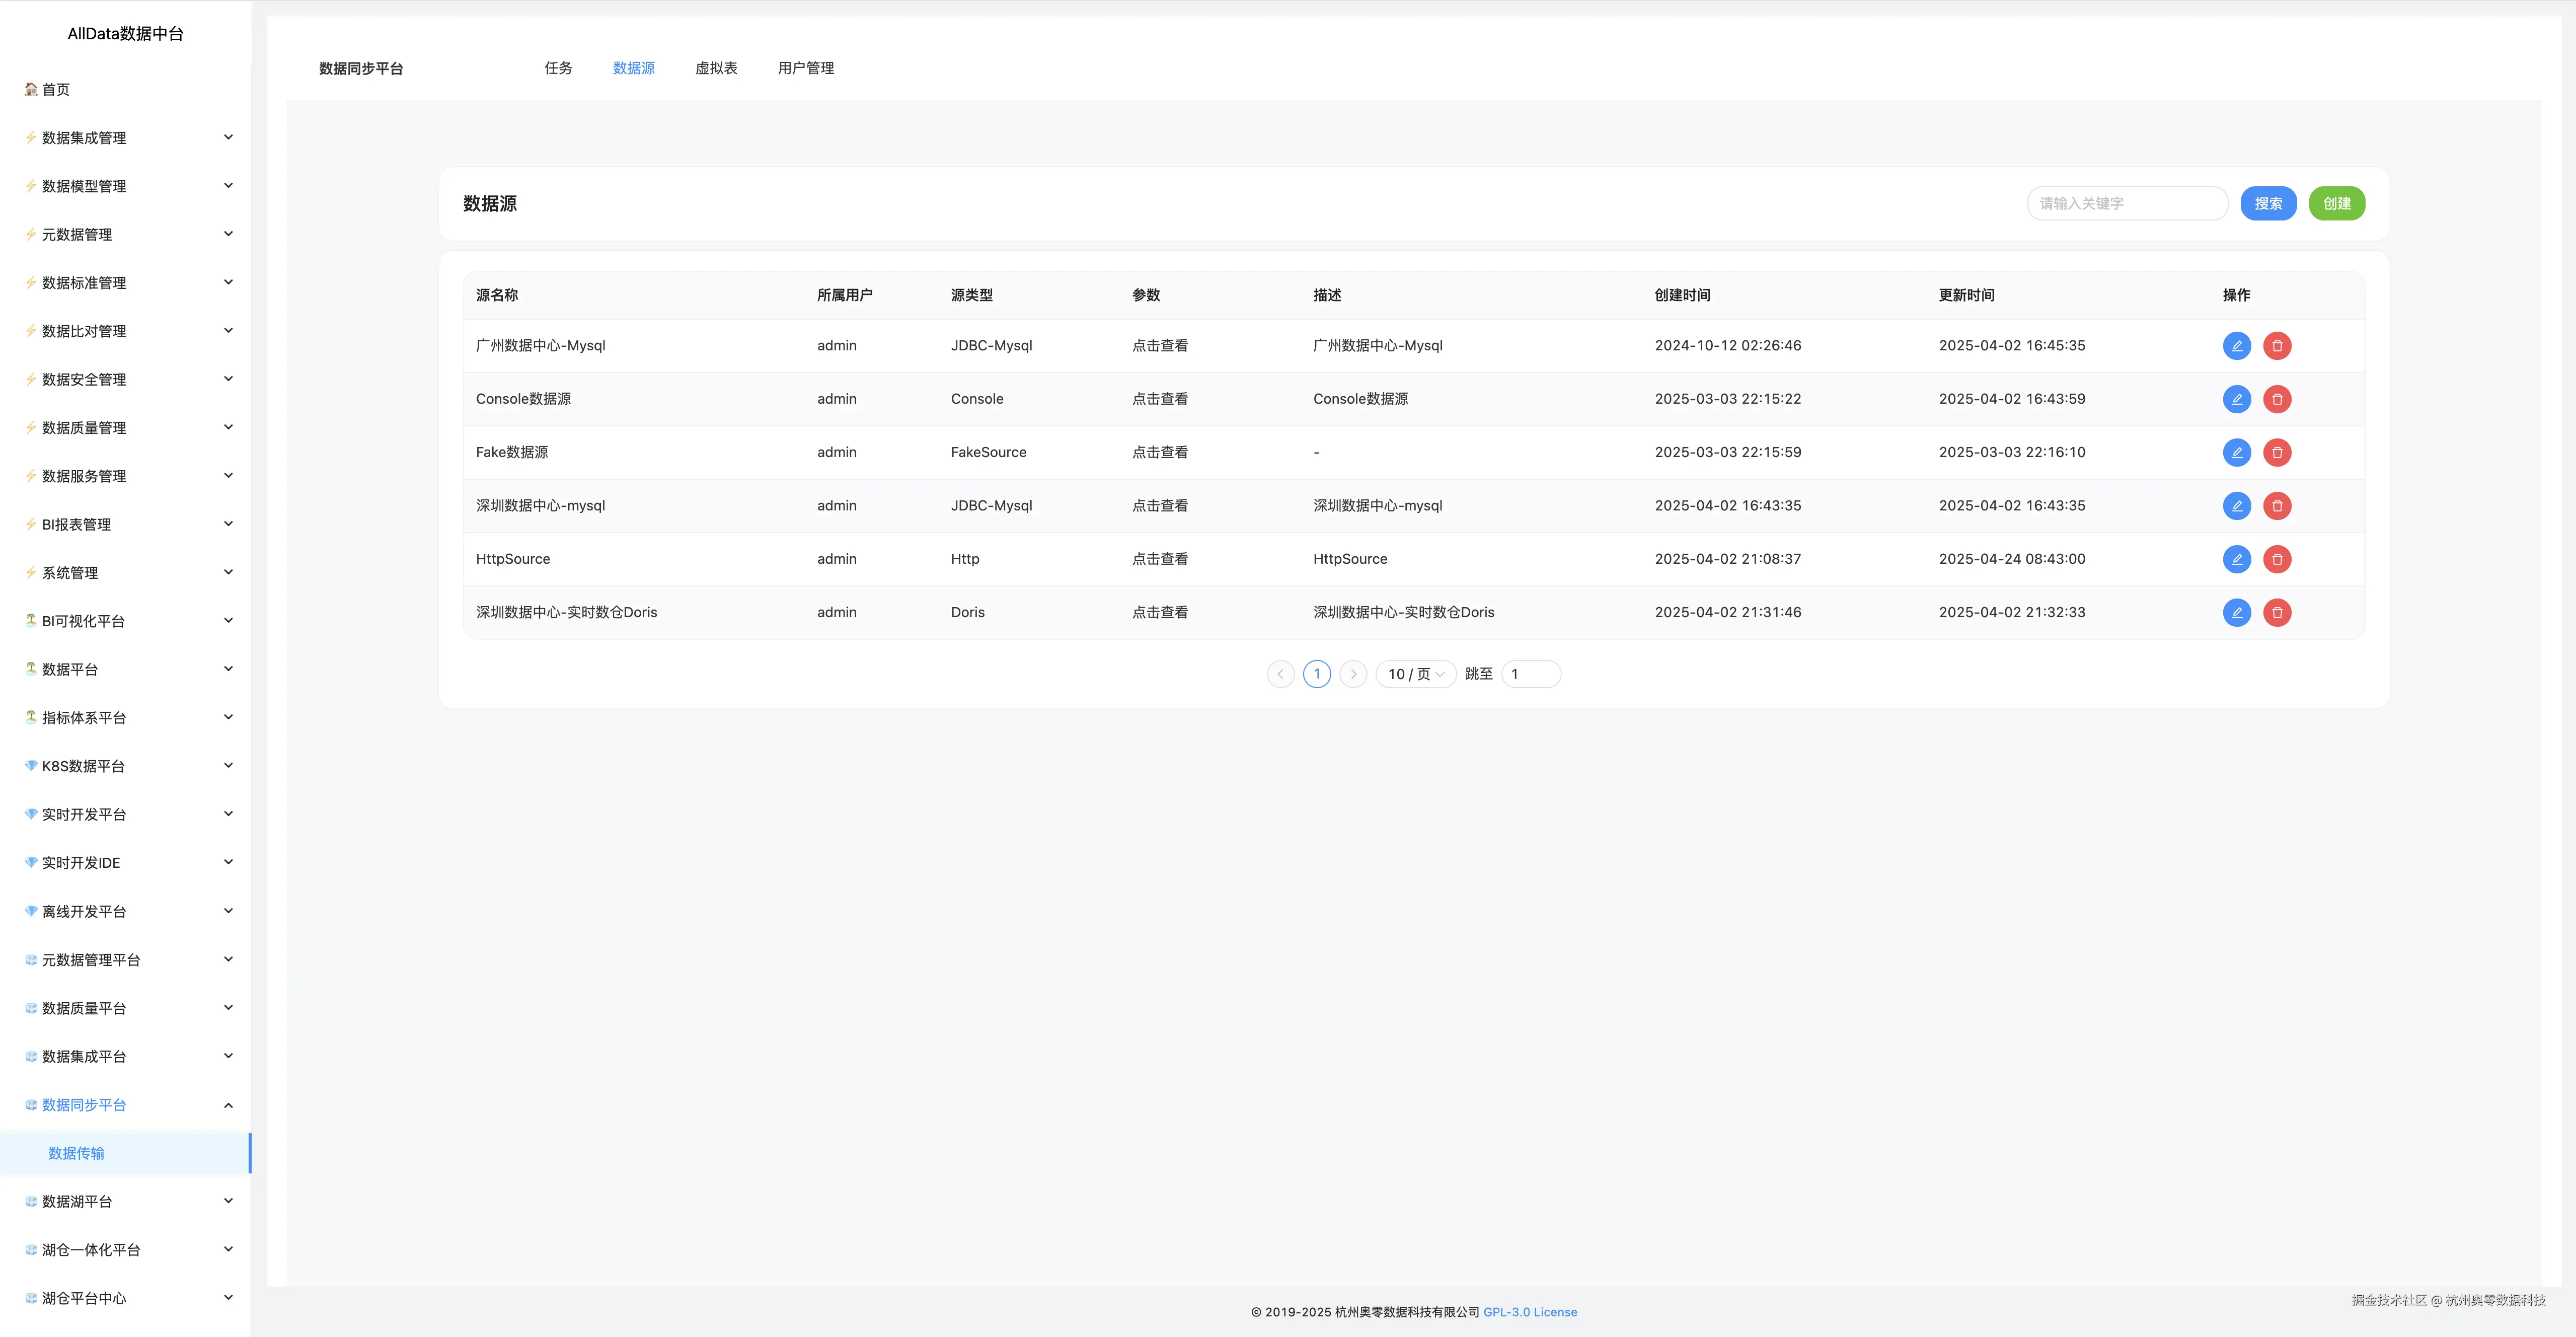This screenshot has height=1337, width=2576.
Task: Delete the 深圳数据中心-mysql data source
Action: click(x=2277, y=506)
